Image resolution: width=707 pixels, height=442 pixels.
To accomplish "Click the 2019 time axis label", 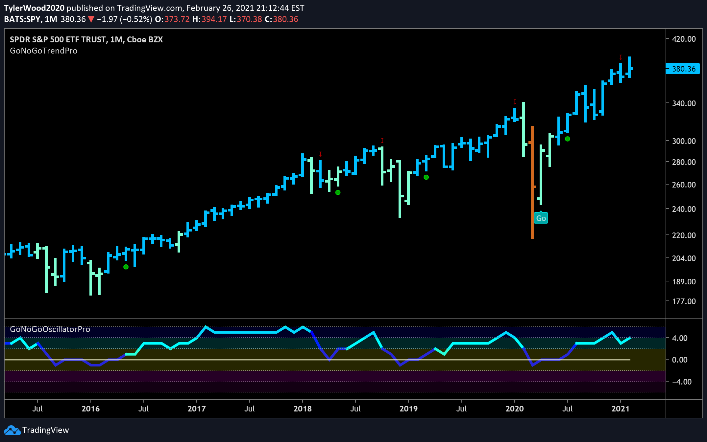I will 408,409.
